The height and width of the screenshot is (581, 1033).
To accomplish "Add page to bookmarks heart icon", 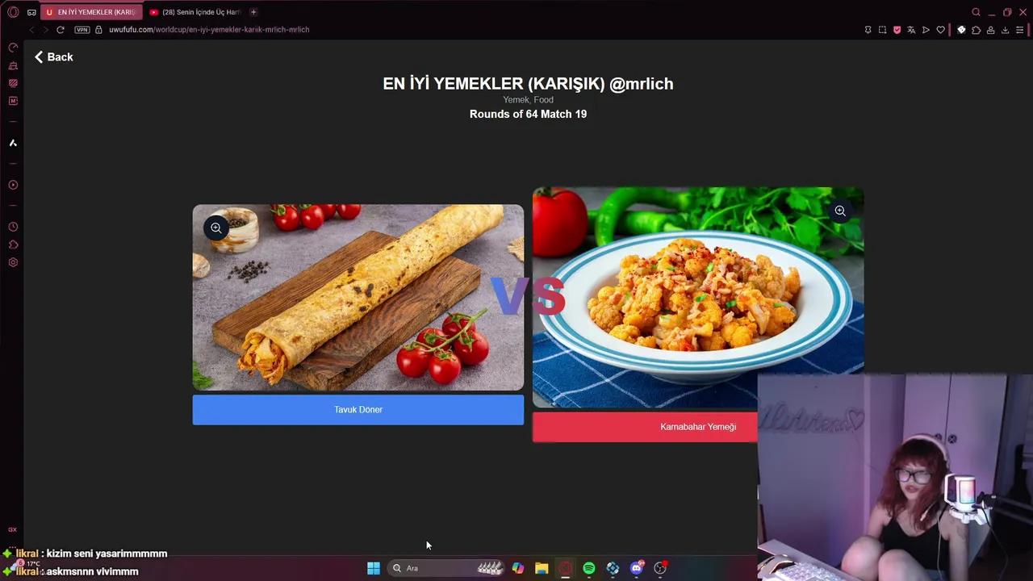I will tap(940, 30).
